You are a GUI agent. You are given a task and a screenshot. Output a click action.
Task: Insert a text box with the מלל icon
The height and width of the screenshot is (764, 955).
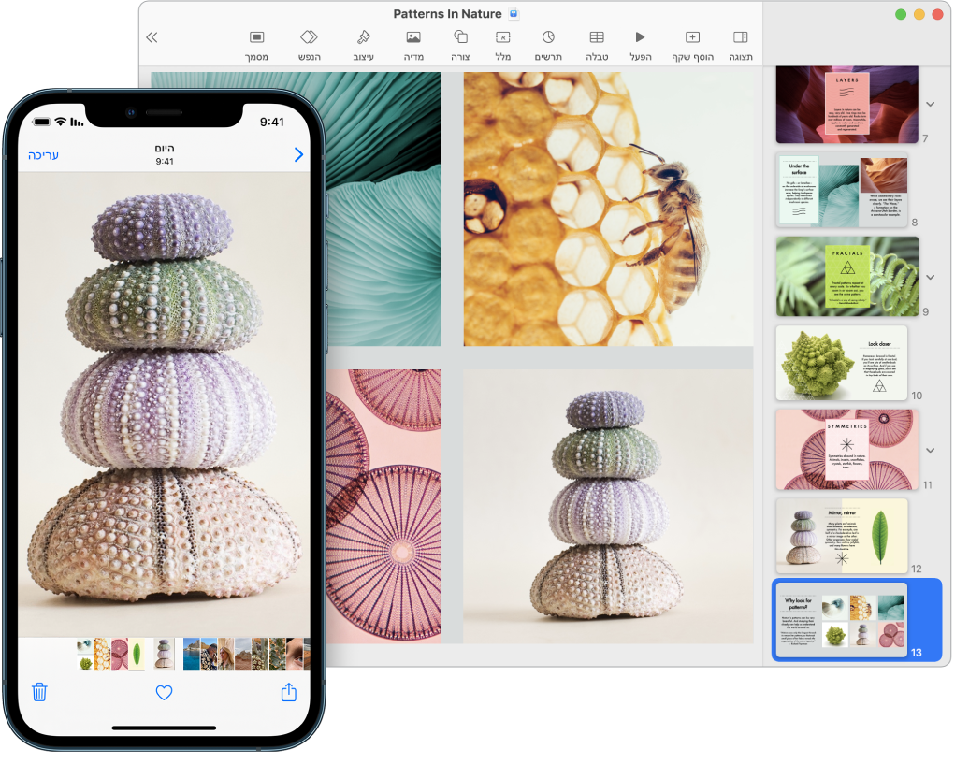coord(503,38)
